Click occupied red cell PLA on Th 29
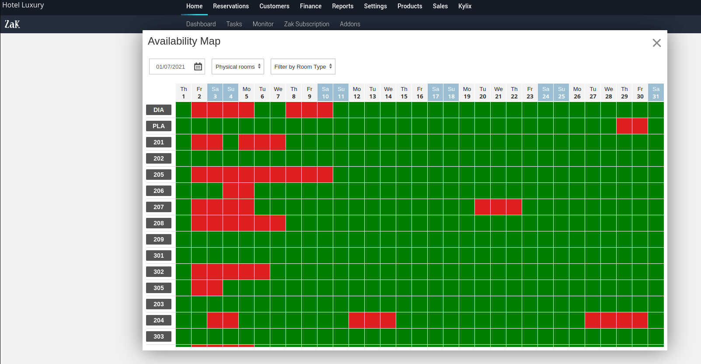 click(624, 126)
